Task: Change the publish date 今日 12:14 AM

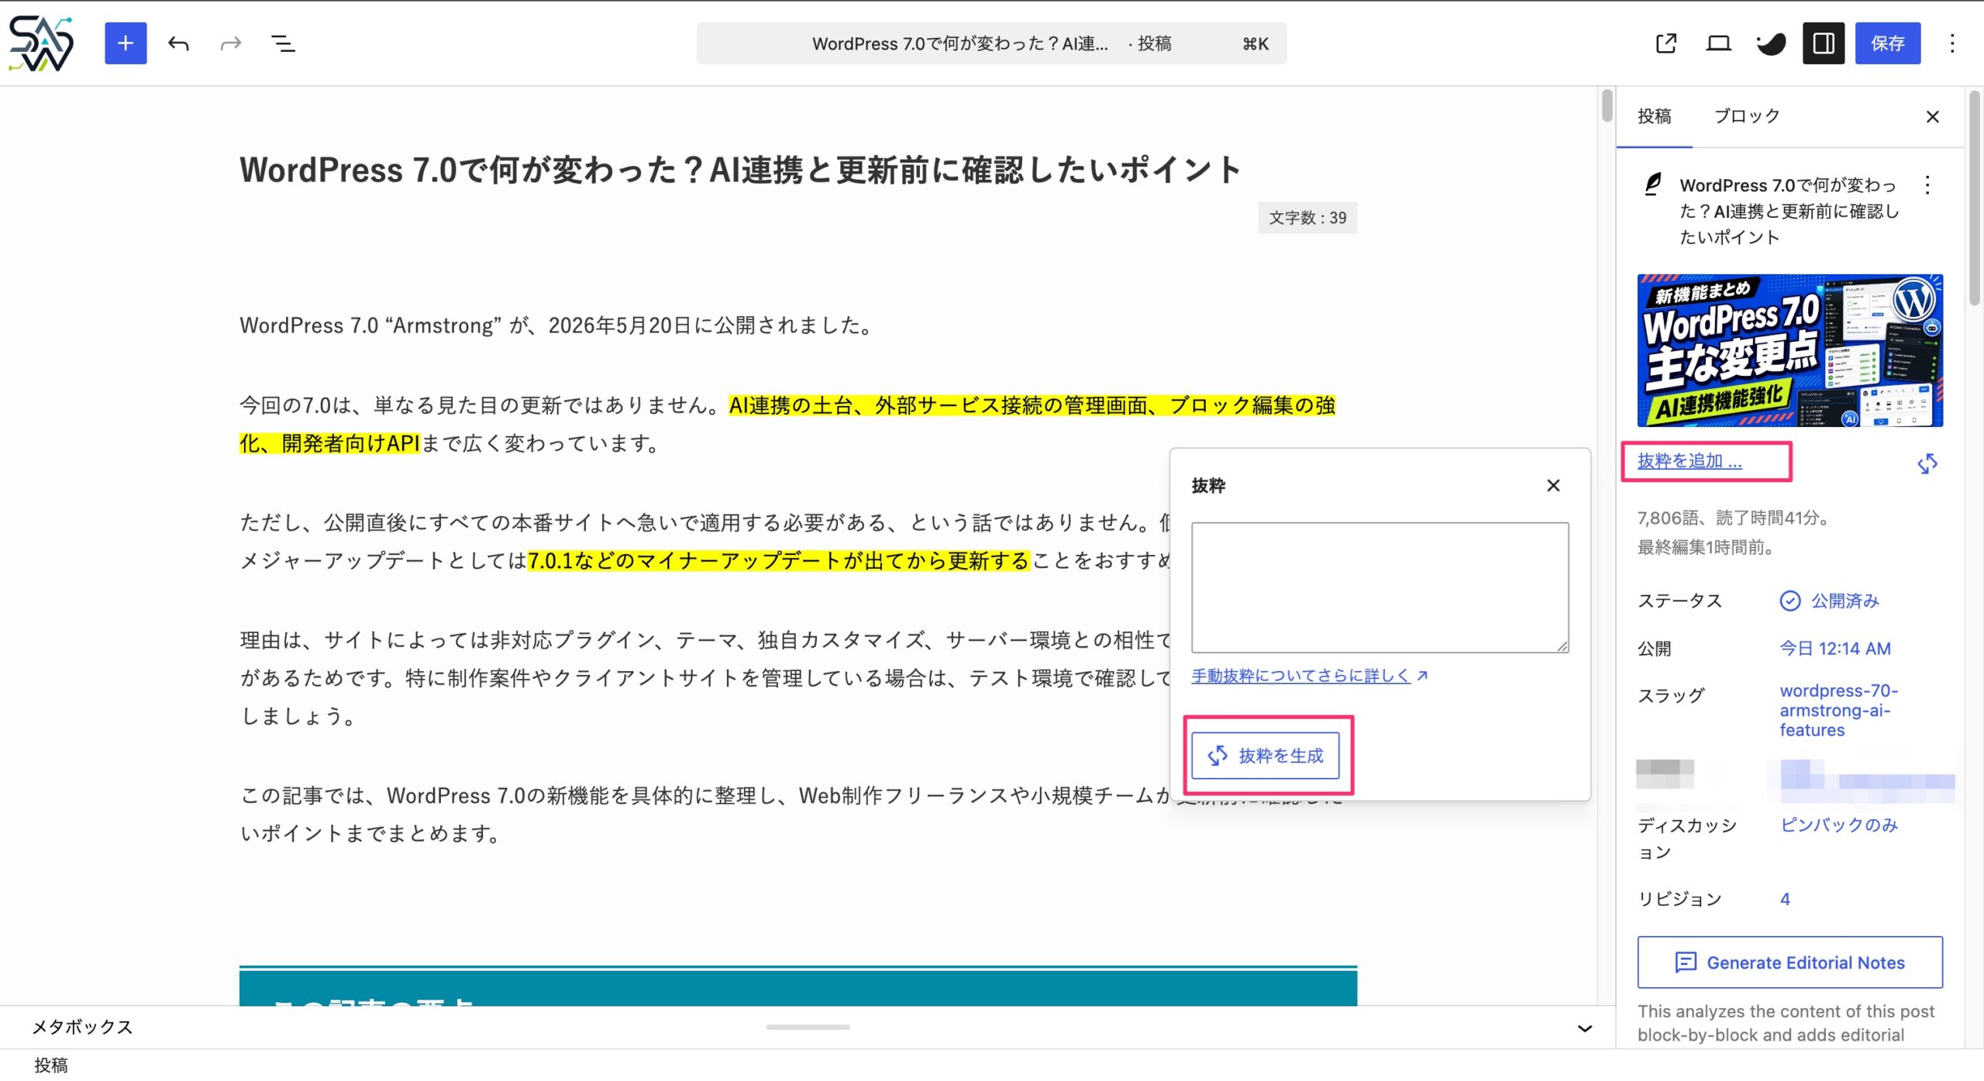Action: pos(1835,649)
